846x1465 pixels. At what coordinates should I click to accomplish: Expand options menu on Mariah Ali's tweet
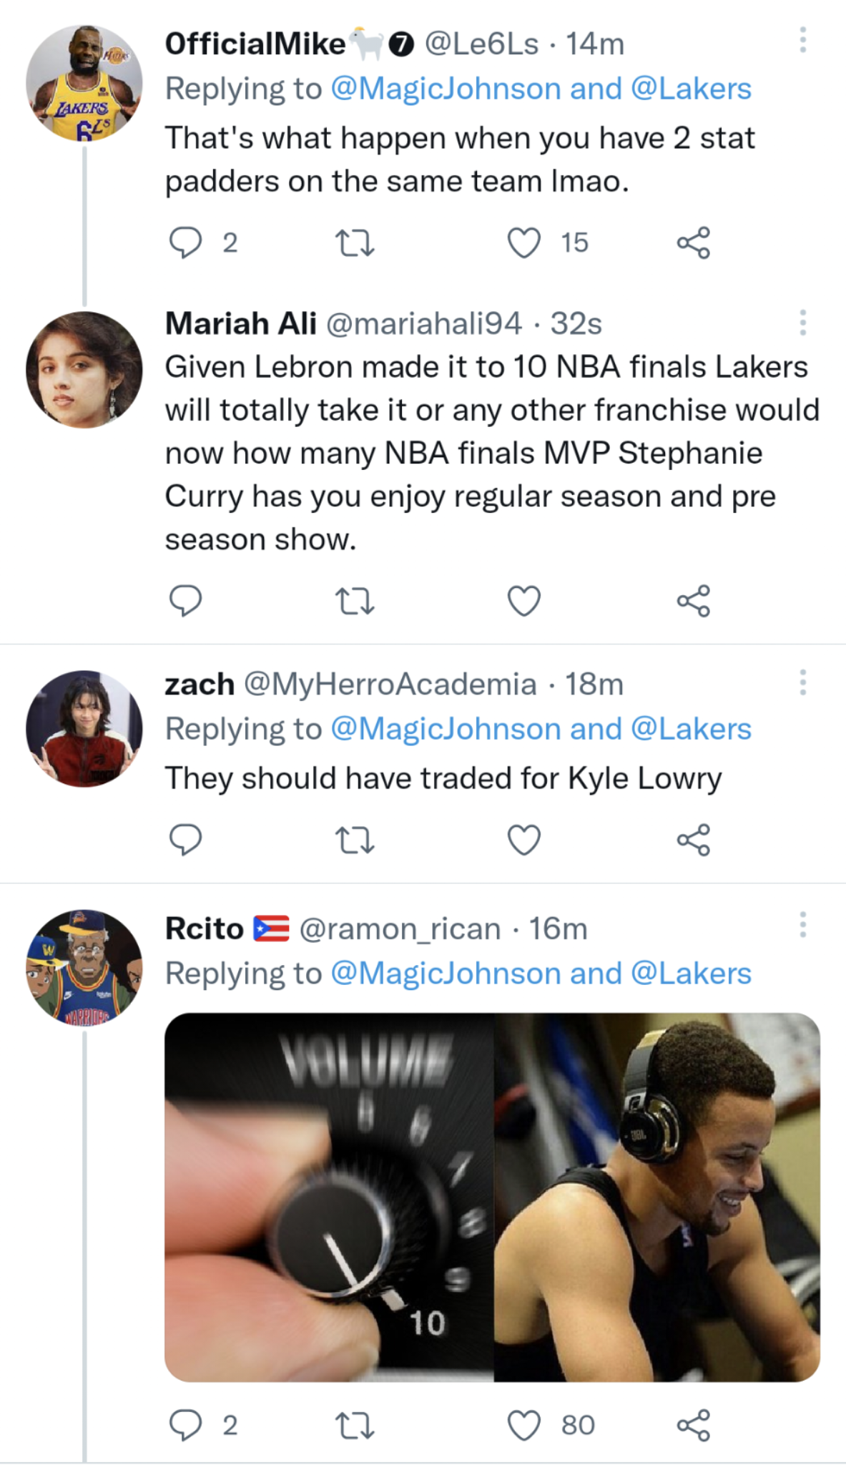click(802, 320)
